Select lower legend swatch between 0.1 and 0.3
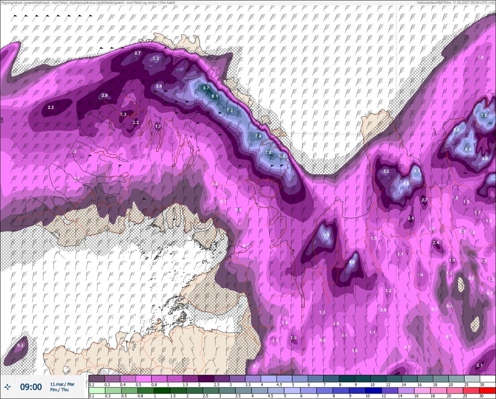This screenshot has width=496, height=399. pos(96,390)
